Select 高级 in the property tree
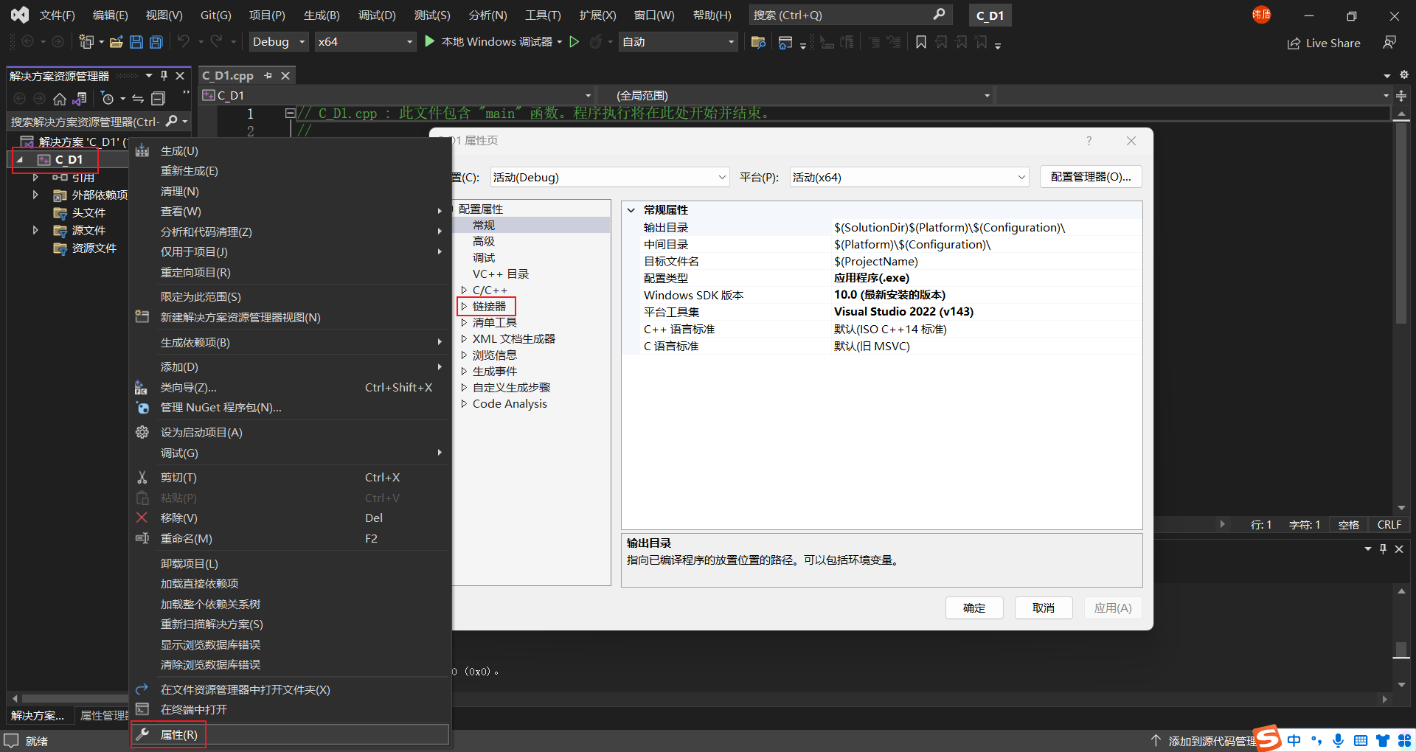1416x752 pixels. click(x=484, y=241)
